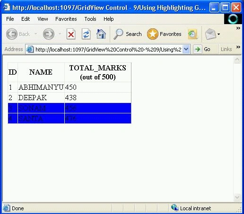This screenshot has height=214, width=244.
Task: Click the Back navigation arrow icon
Action: pyautogui.click(x=12, y=34)
